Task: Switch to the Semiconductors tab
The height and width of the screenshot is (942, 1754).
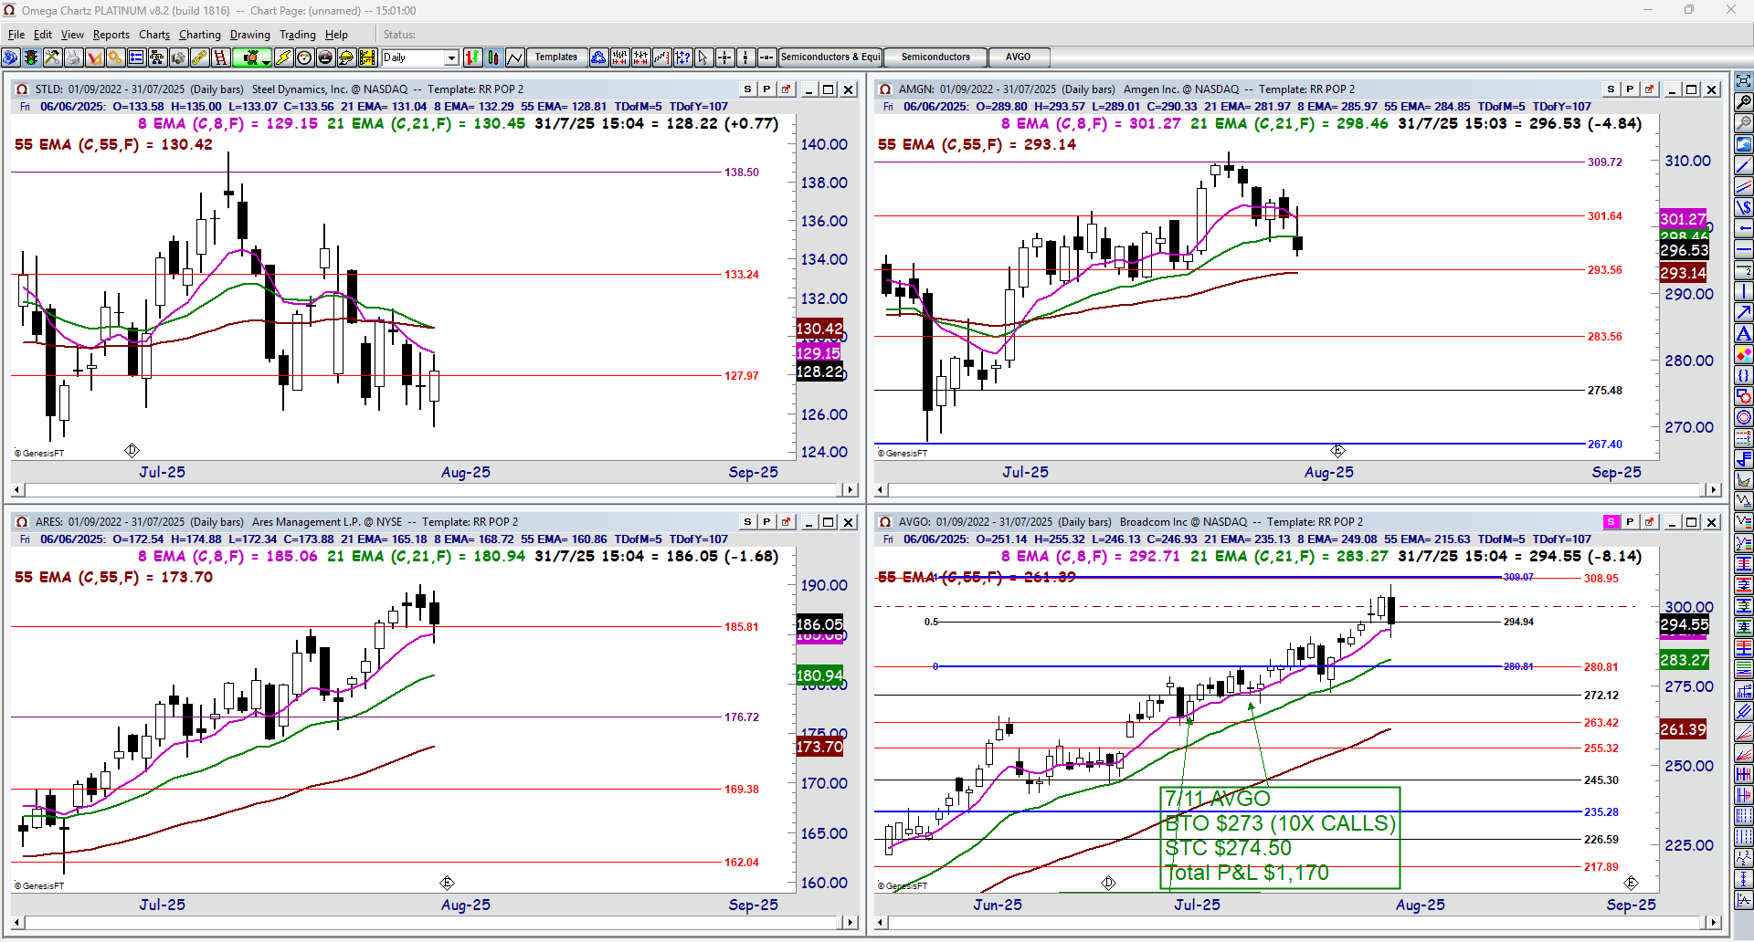Action: pyautogui.click(x=935, y=58)
